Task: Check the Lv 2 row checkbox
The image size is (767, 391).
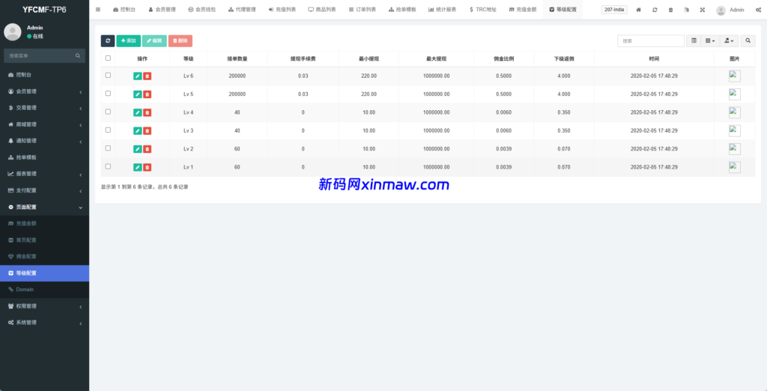Action: (108, 148)
